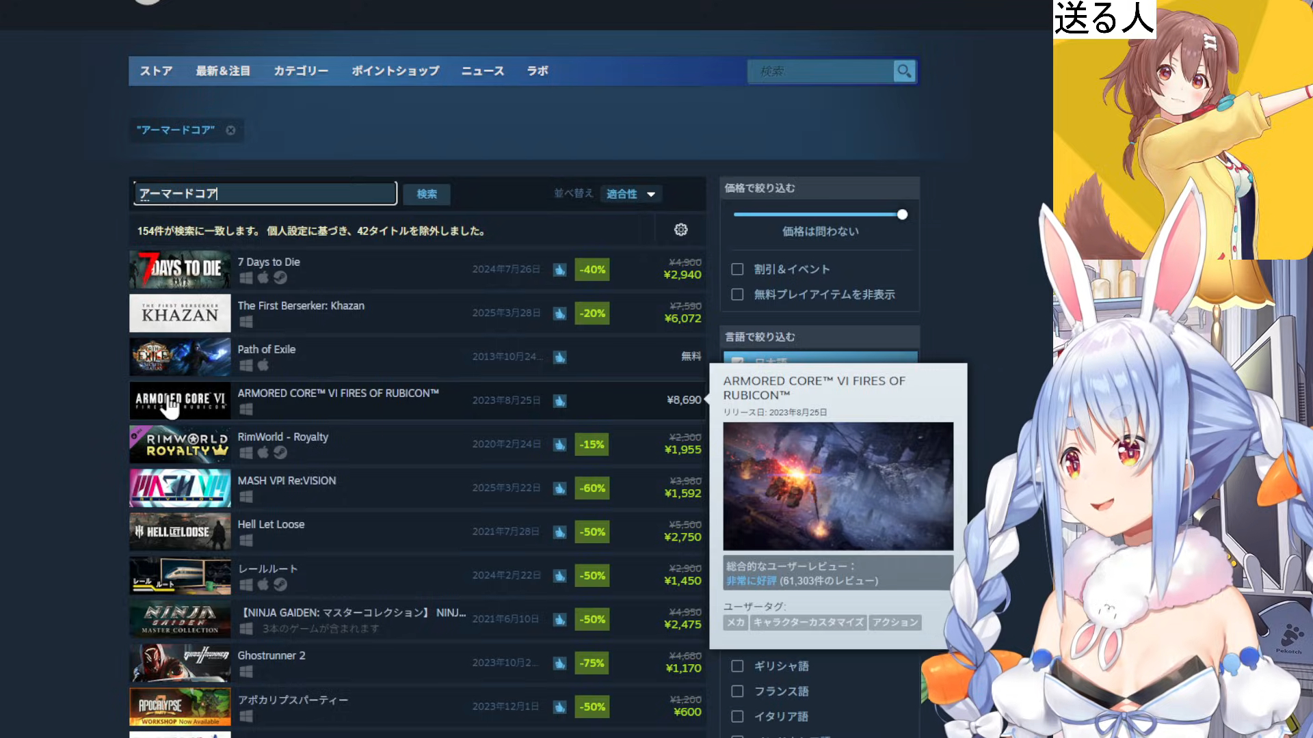The height and width of the screenshot is (738, 1313).
Task: Click review icon in Ghostrunner 2 row
Action: coord(559,664)
